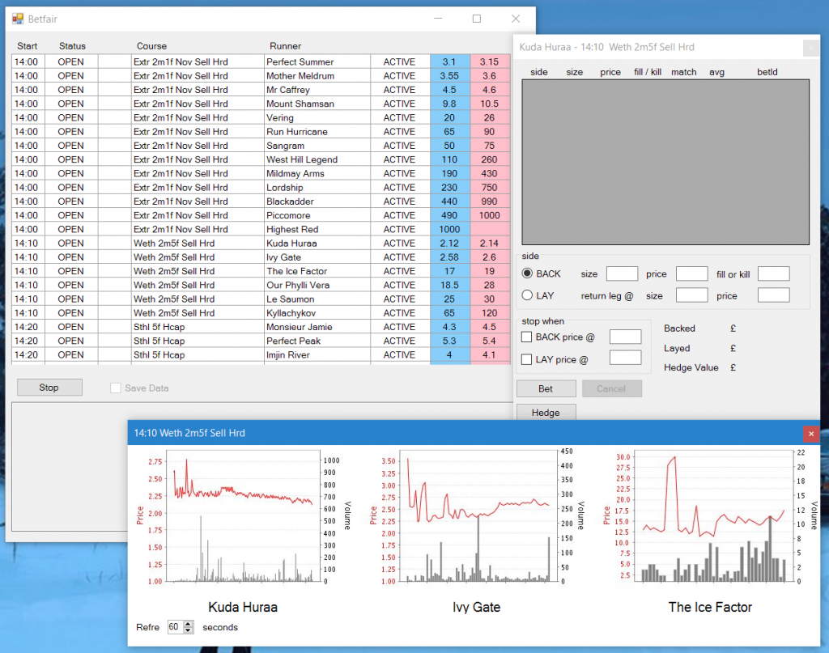The height and width of the screenshot is (653, 829).
Task: Focus the stop when BACK price value field
Action: pyautogui.click(x=625, y=337)
